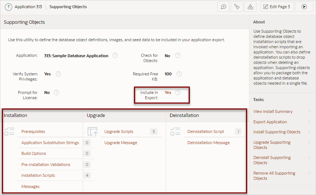Click View Install Summary task
Image resolution: width=316 pixels, height=195 pixels.
pyautogui.click(x=273, y=111)
